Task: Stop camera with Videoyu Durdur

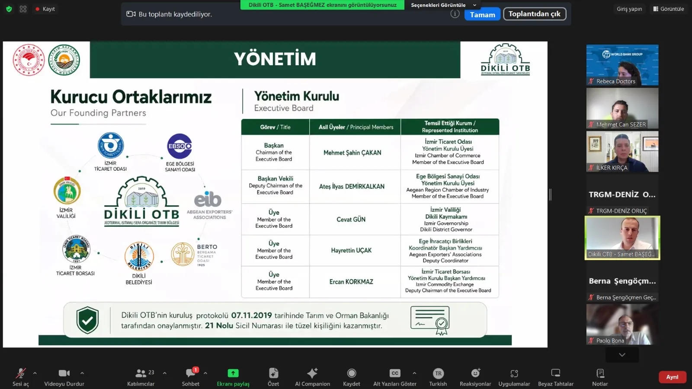Action: [x=64, y=377]
